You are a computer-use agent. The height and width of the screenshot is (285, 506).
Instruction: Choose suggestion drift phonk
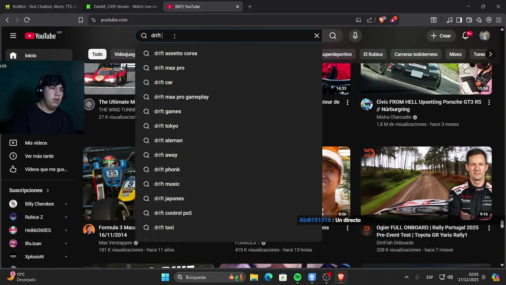pyautogui.click(x=228, y=169)
